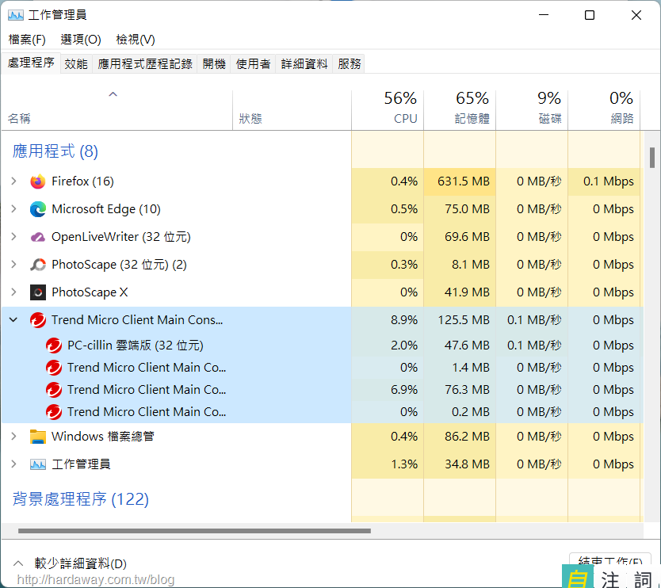Image resolution: width=661 pixels, height=588 pixels.
Task: Switch to the 使用者 tab
Action: tap(253, 64)
